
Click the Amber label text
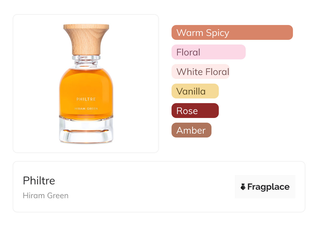coord(191,130)
